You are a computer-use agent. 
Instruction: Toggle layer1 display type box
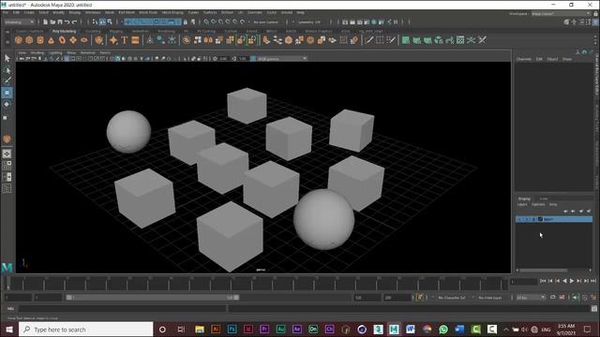[533, 219]
